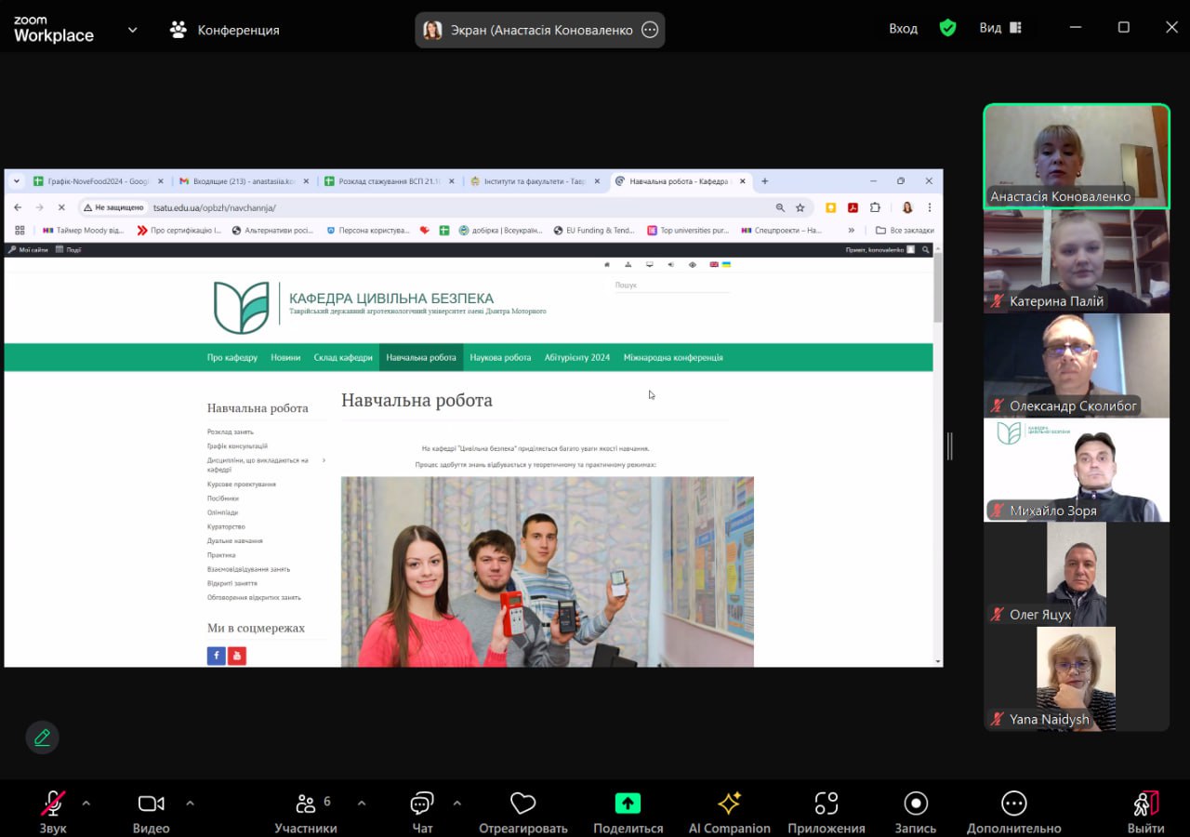The image size is (1190, 837).
Task: Select Олександр Сколибог video thumbnail
Action: point(1077,365)
